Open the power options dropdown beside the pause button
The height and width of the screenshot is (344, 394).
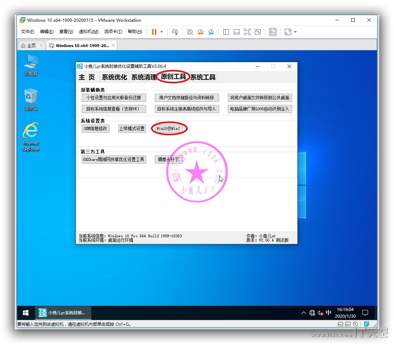pos(162,32)
